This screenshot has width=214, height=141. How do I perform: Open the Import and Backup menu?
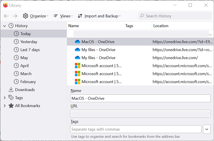pyautogui.click(x=99, y=16)
